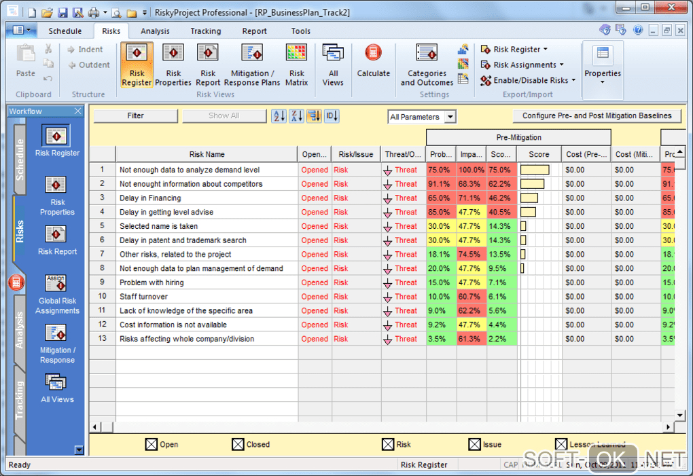693x476 pixels.
Task: Open All Views in Workflow sidebar
Action: coord(57,388)
